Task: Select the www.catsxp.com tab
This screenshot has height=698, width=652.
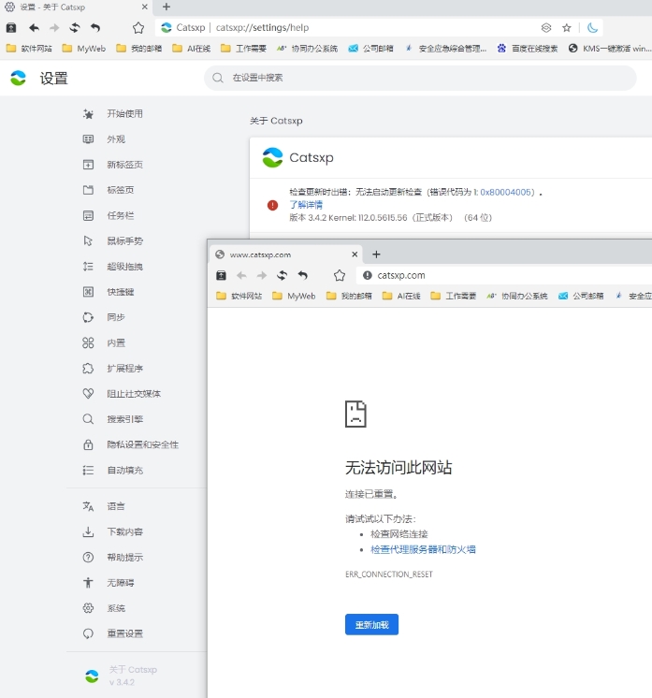Action: [x=286, y=254]
